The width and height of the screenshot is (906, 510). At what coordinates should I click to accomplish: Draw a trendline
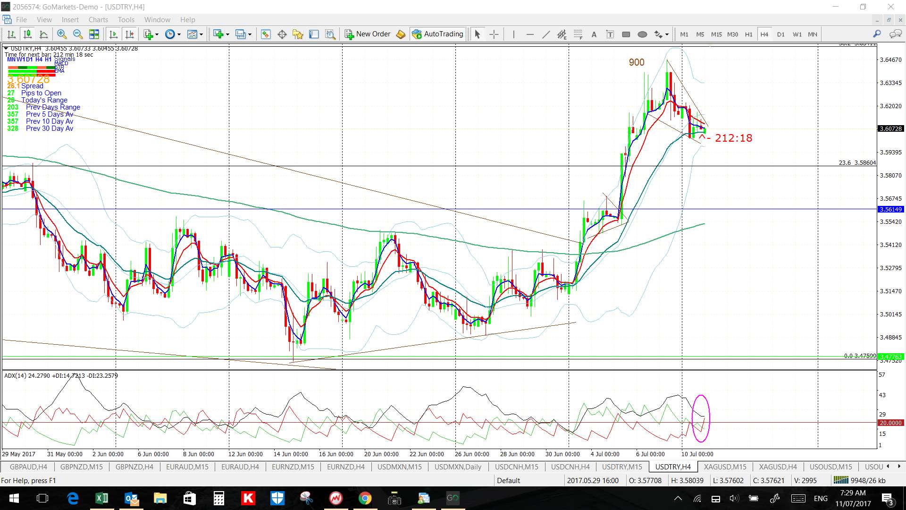tap(545, 34)
